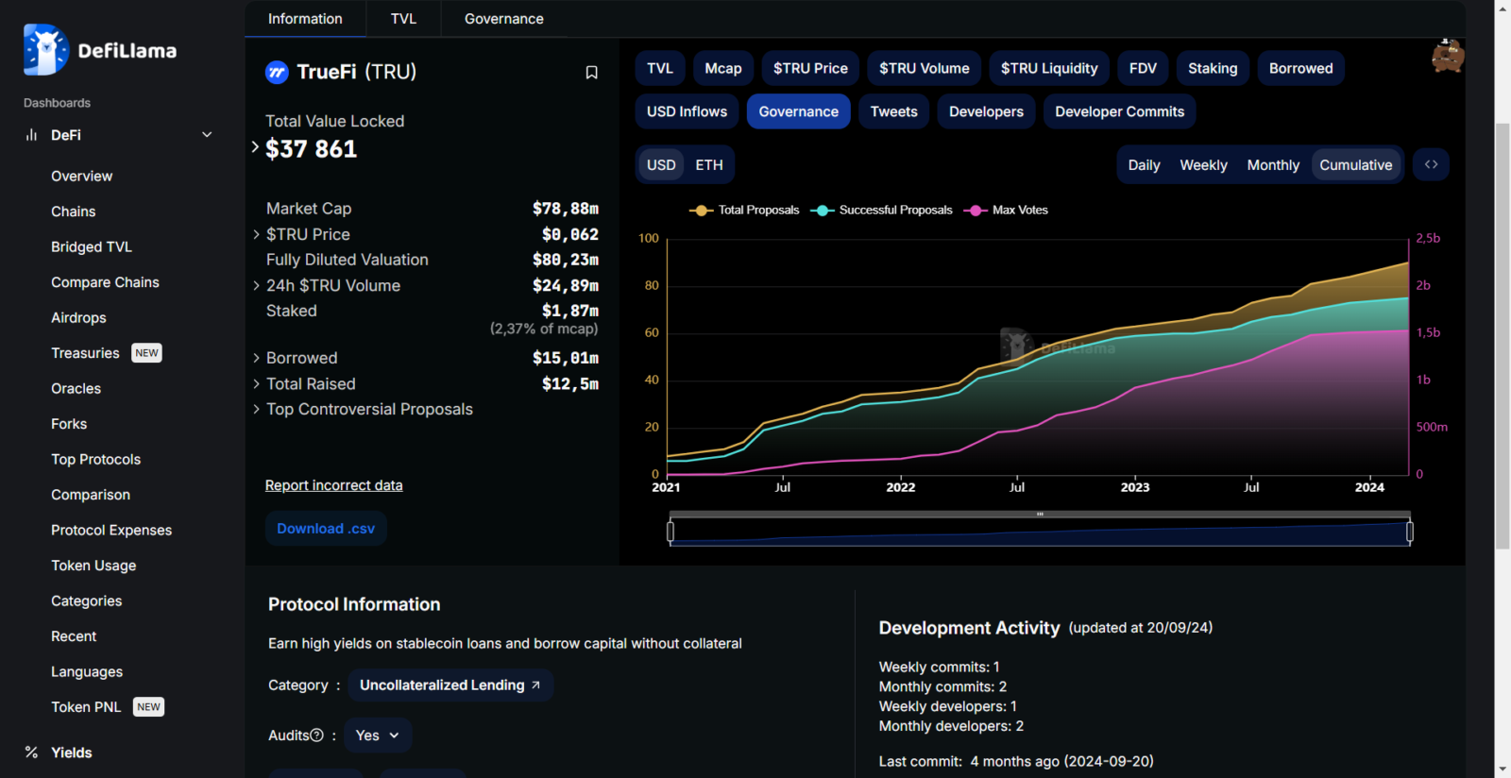Toggle the $TRU Volume chart metric
The height and width of the screenshot is (778, 1511).
point(925,68)
